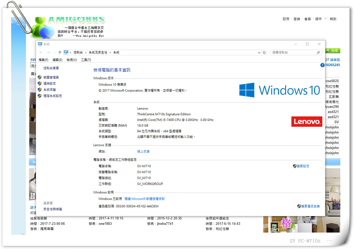The height and width of the screenshot is (249, 354).
Task: Click 變更產品金鑰 link
Action: click(310, 206)
